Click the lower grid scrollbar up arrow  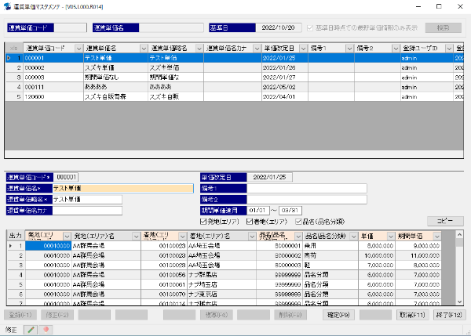pos(459,234)
